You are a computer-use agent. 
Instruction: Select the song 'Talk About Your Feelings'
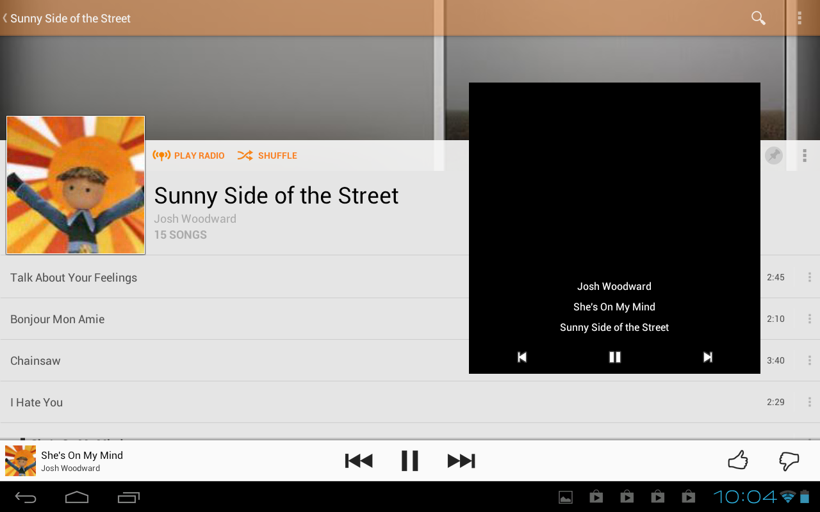pyautogui.click(x=74, y=277)
